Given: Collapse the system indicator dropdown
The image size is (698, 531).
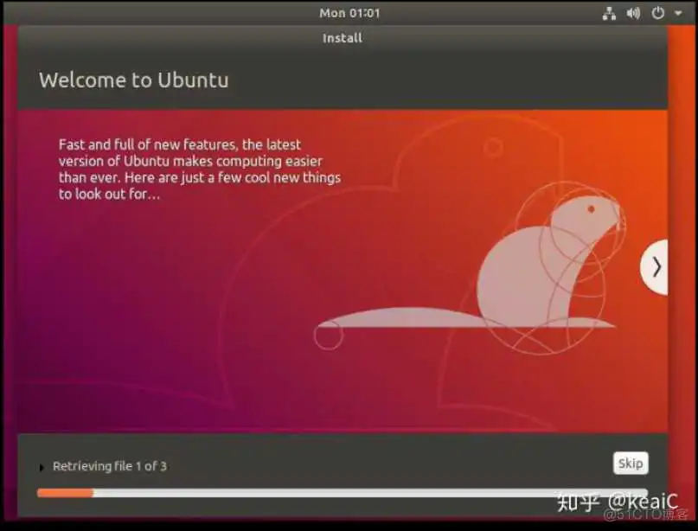Looking at the screenshot, I should point(678,13).
